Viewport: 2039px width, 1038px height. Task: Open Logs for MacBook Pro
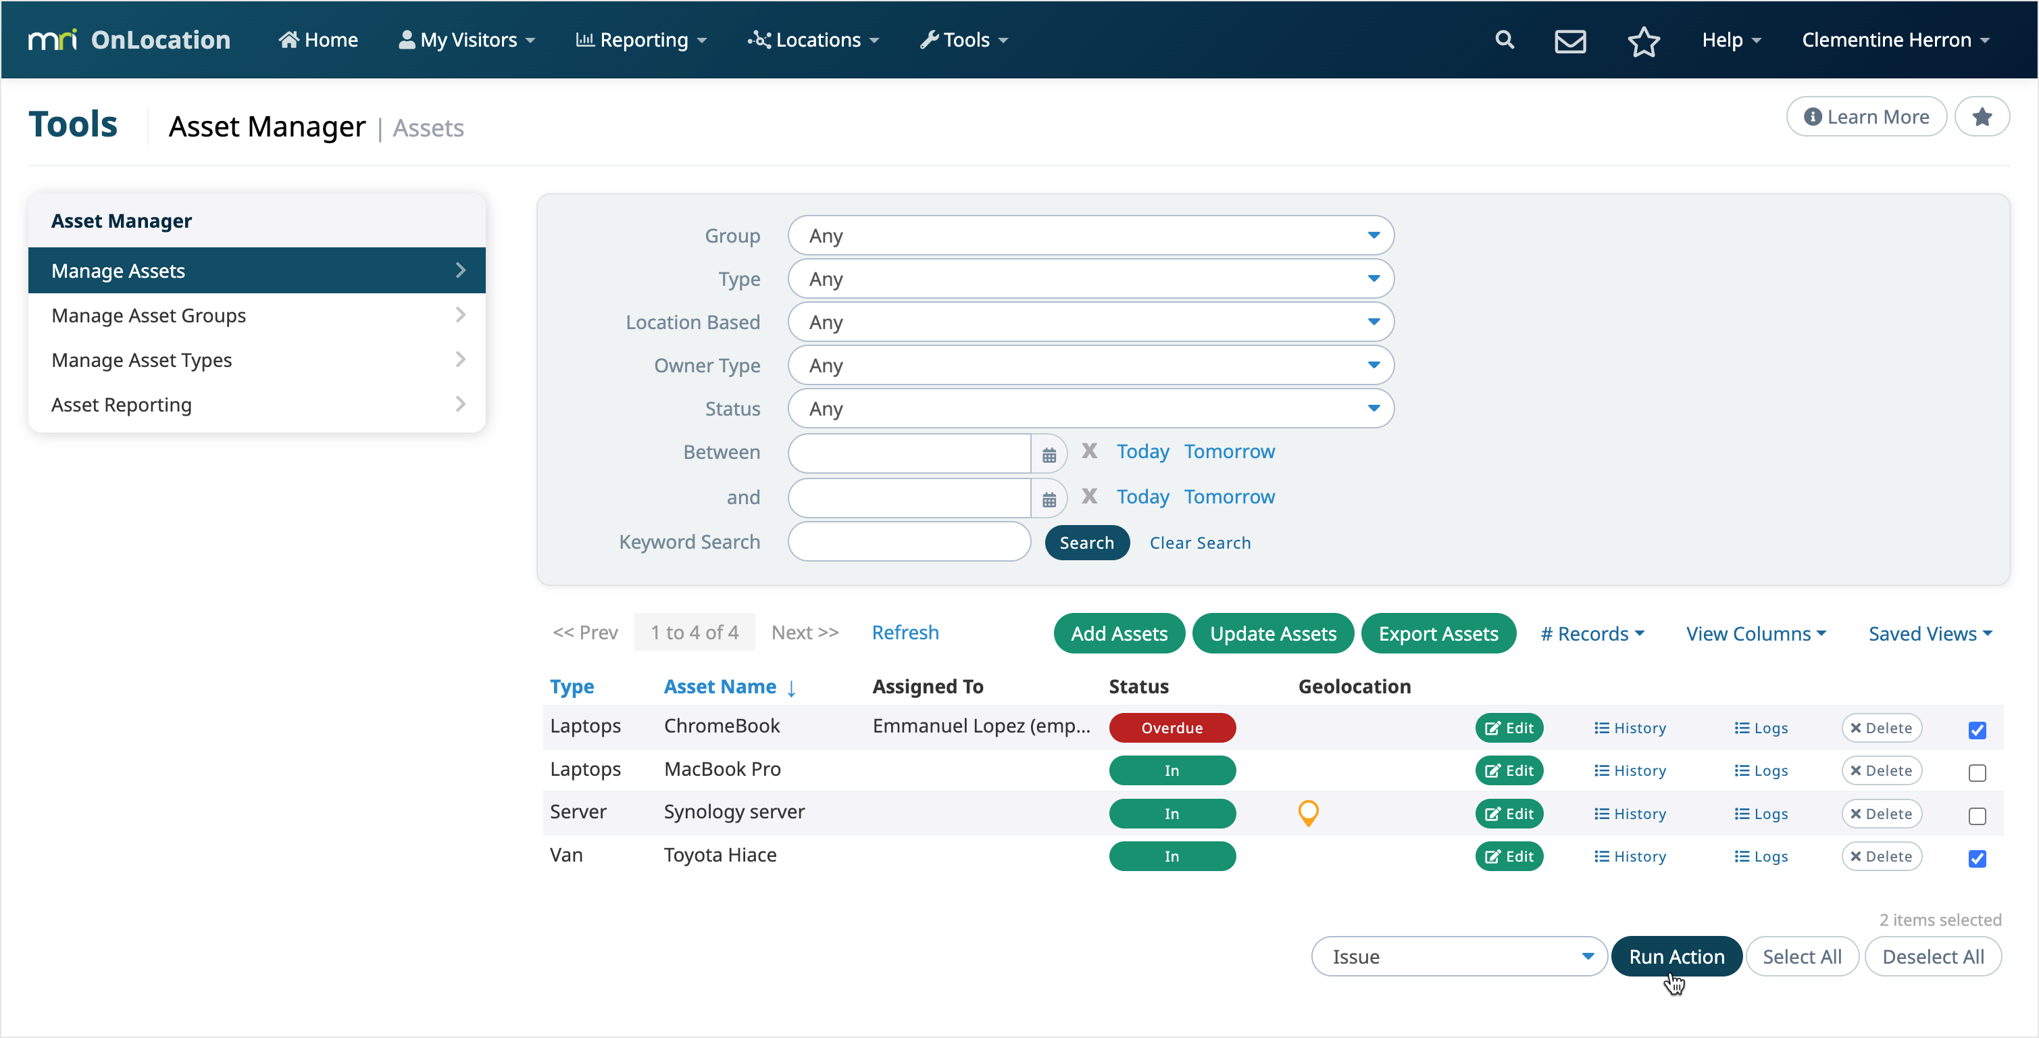[x=1761, y=770]
